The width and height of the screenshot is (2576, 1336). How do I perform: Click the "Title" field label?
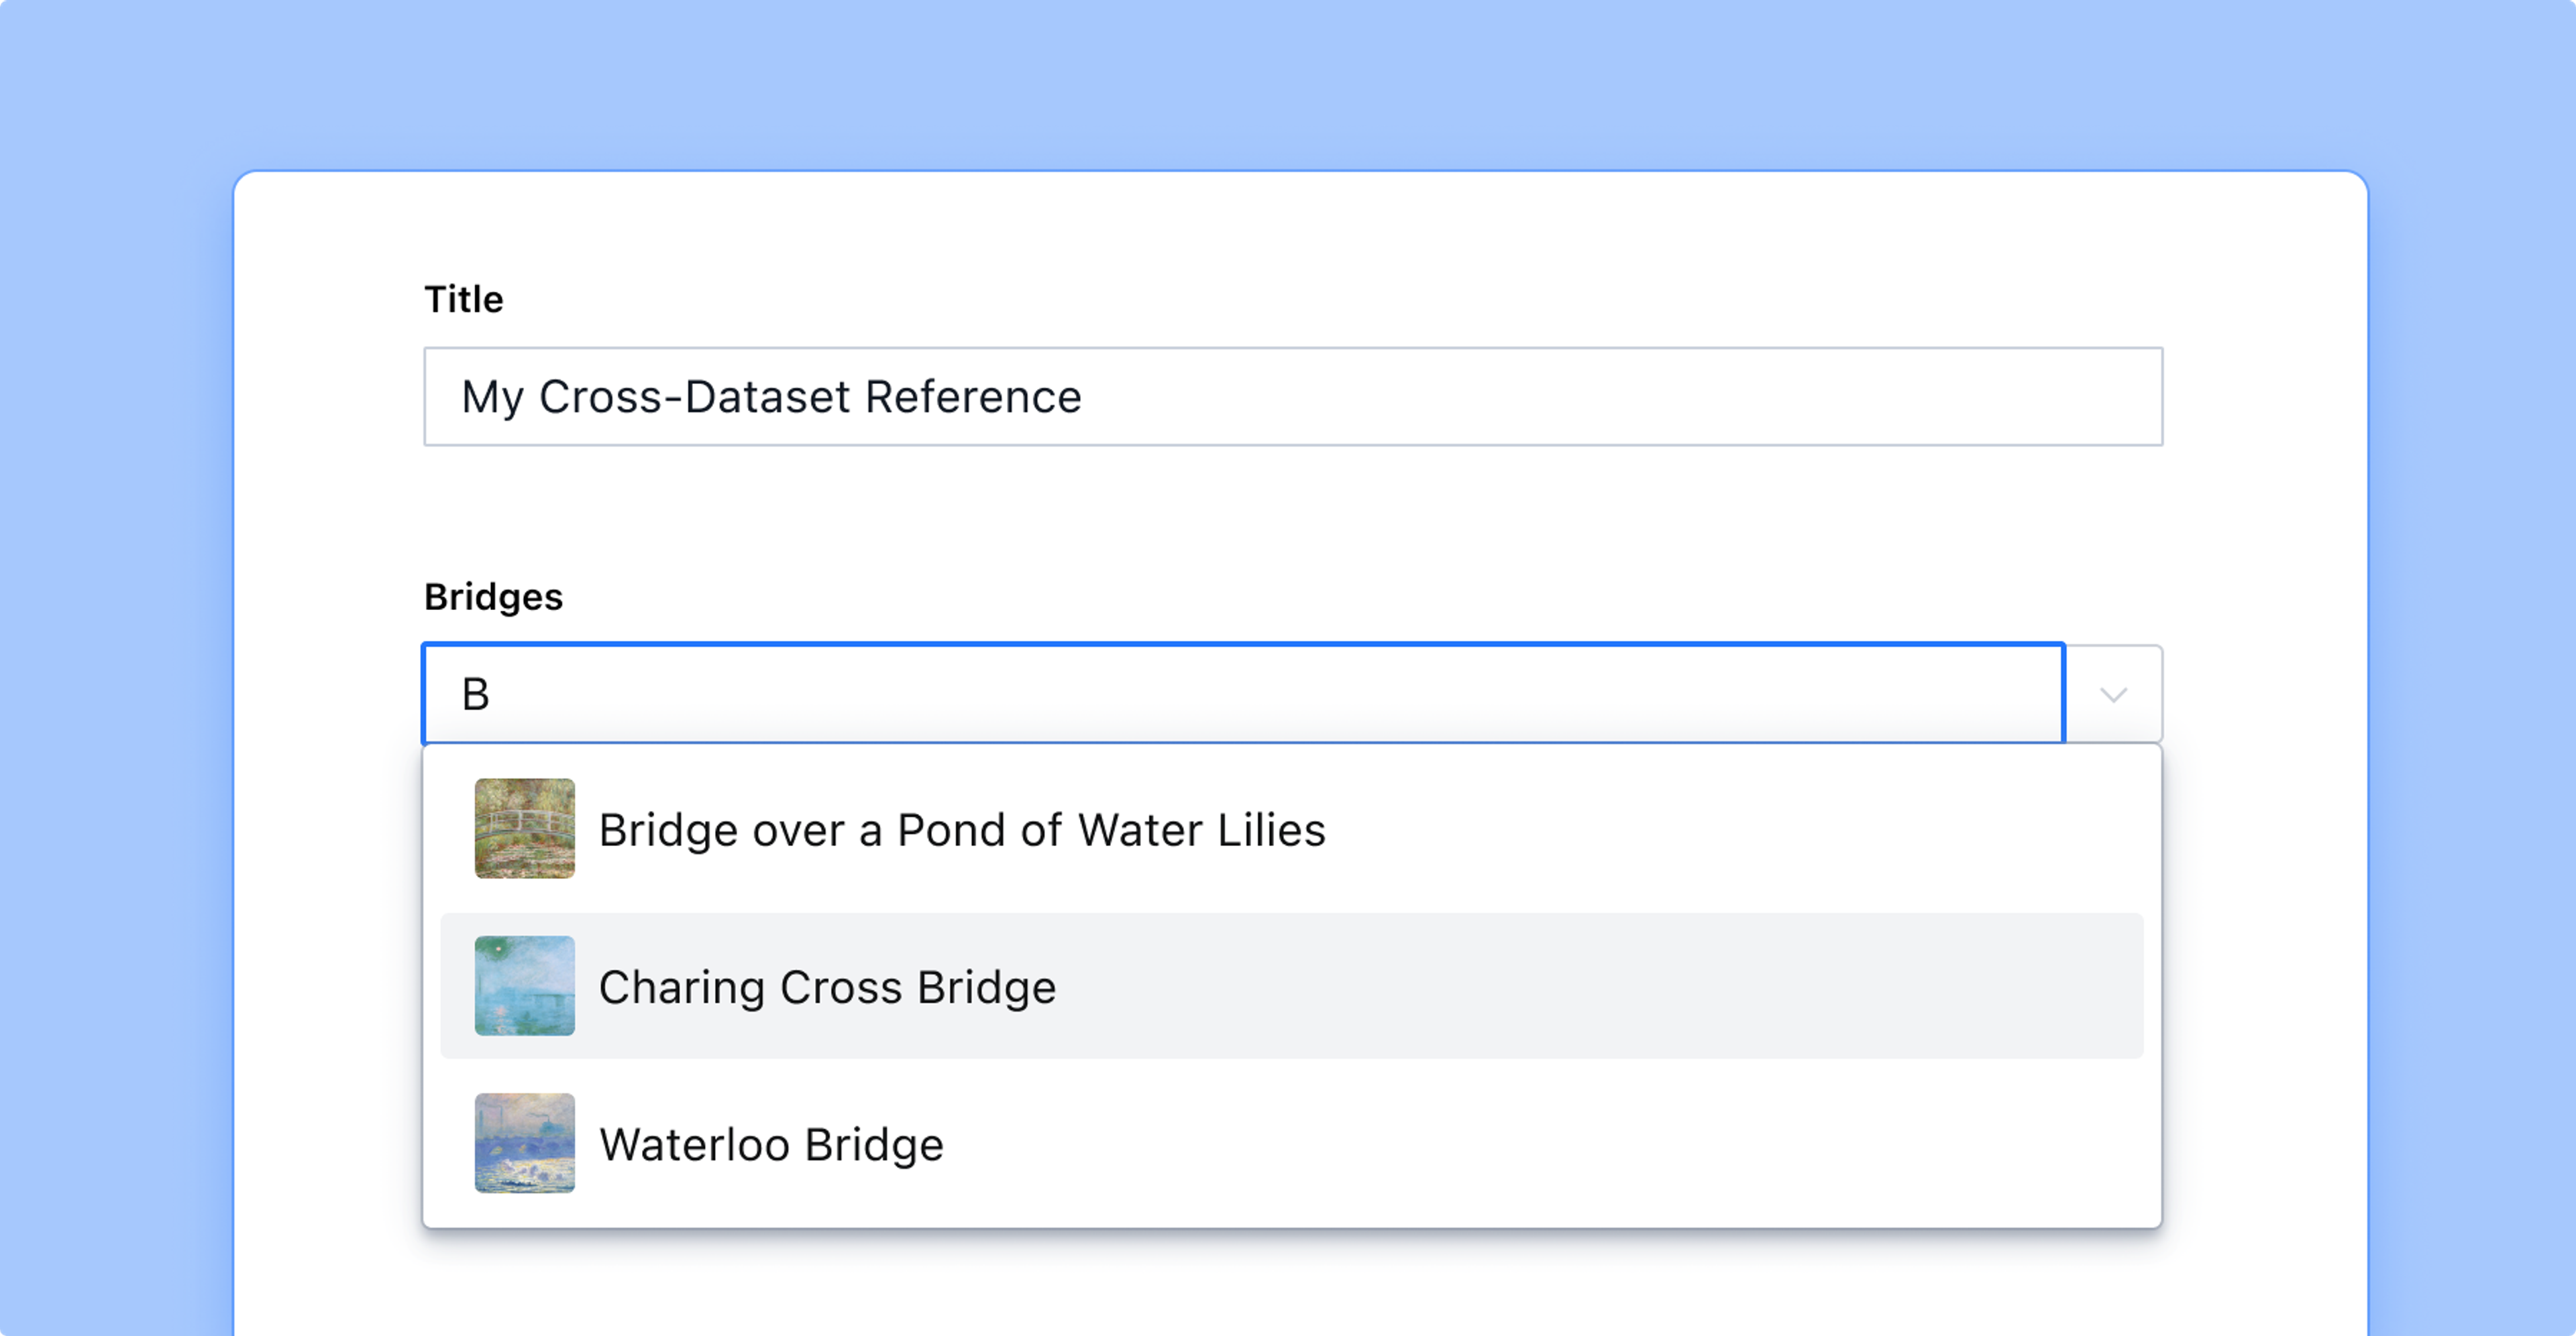point(464,300)
